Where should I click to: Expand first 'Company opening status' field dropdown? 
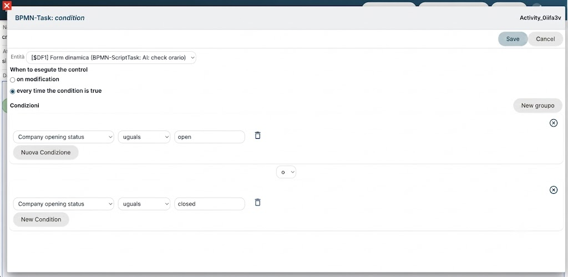pos(63,137)
